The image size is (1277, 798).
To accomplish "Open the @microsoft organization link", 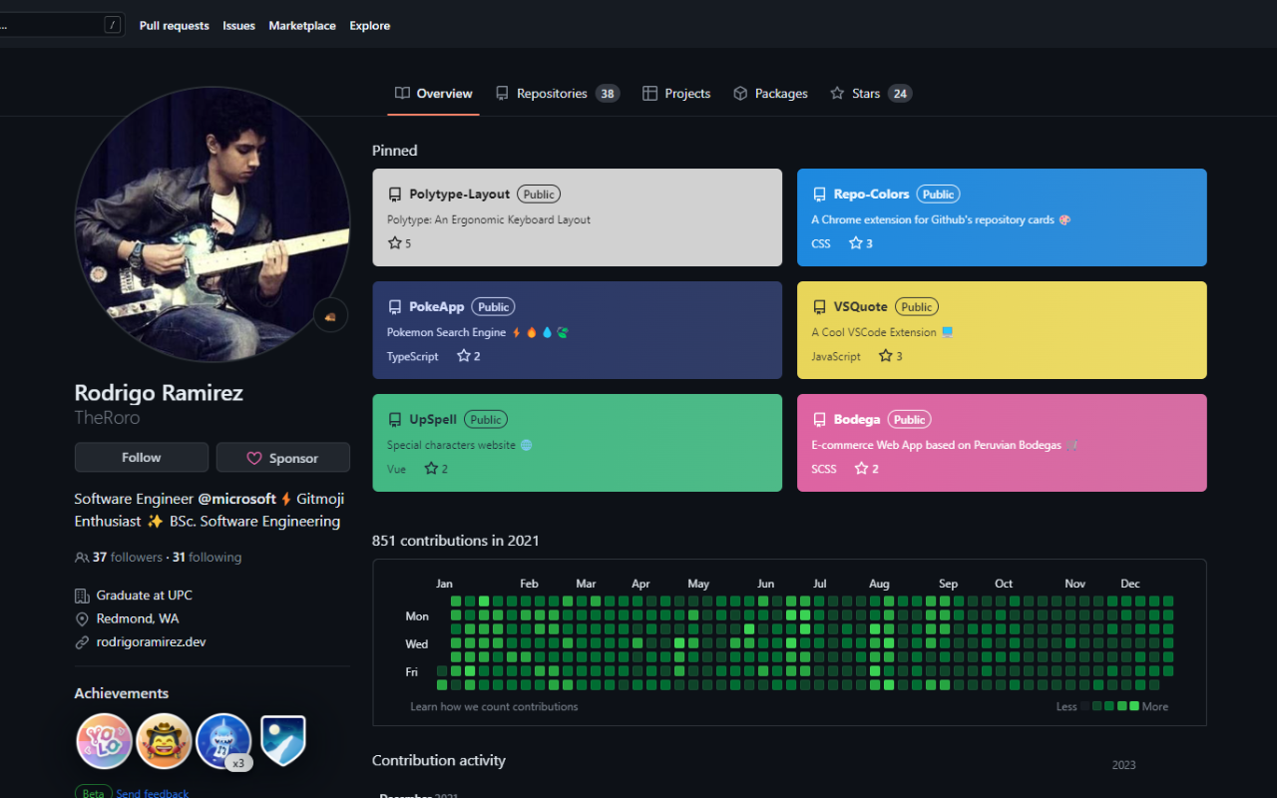I will [x=236, y=499].
